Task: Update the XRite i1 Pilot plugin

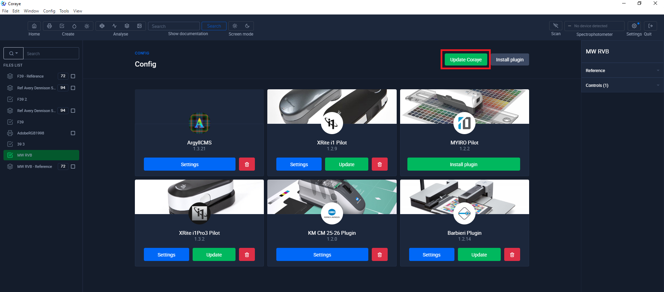Action: [347, 164]
